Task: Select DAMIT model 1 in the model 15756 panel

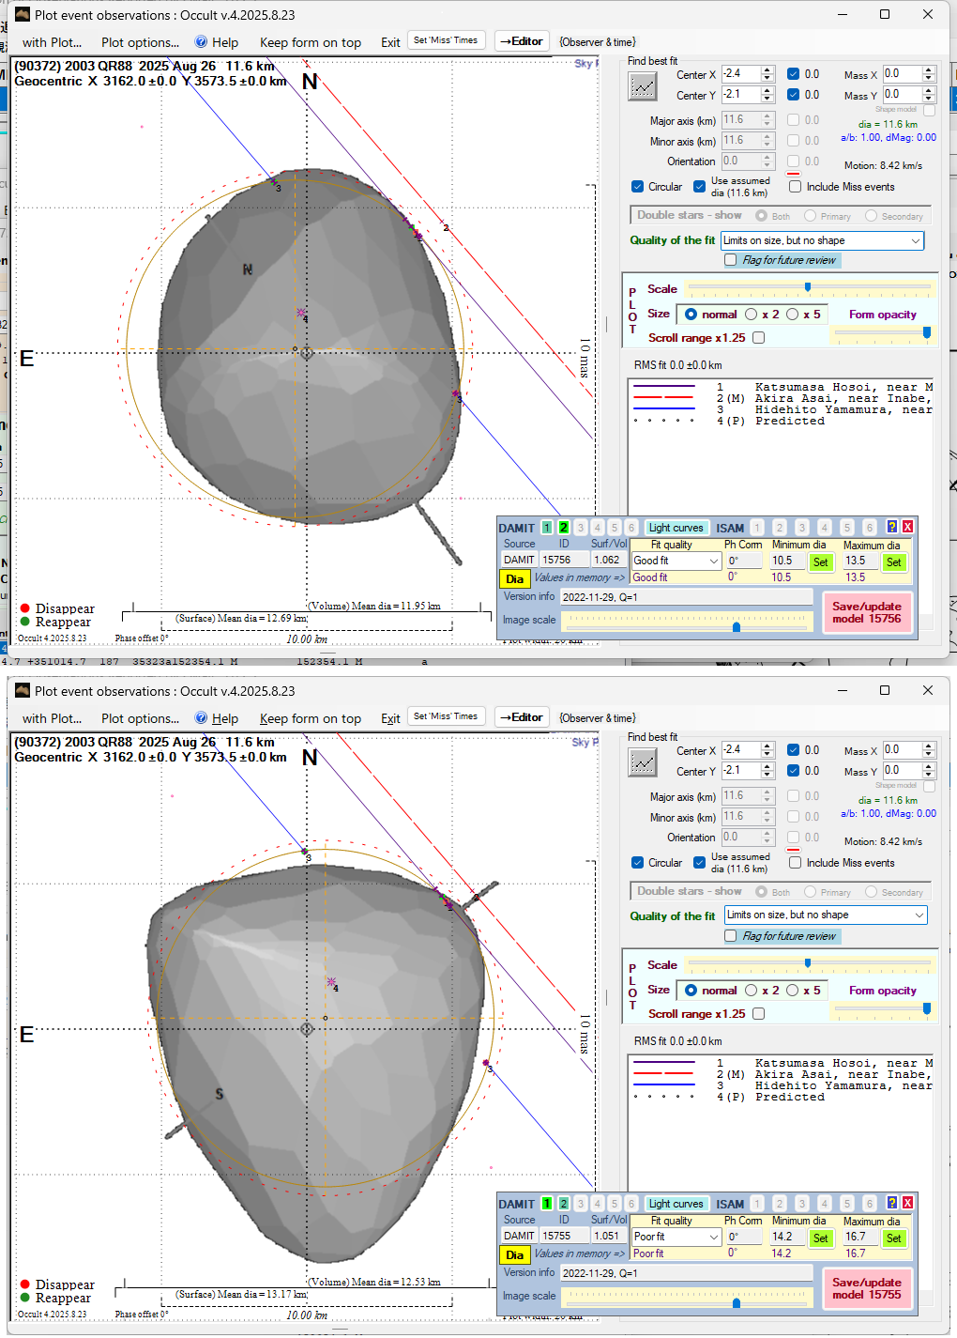Action: click(547, 528)
